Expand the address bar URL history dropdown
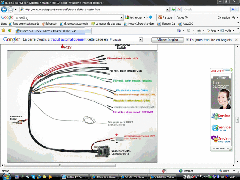Viewport: 240px width, 180px height. [167, 10]
